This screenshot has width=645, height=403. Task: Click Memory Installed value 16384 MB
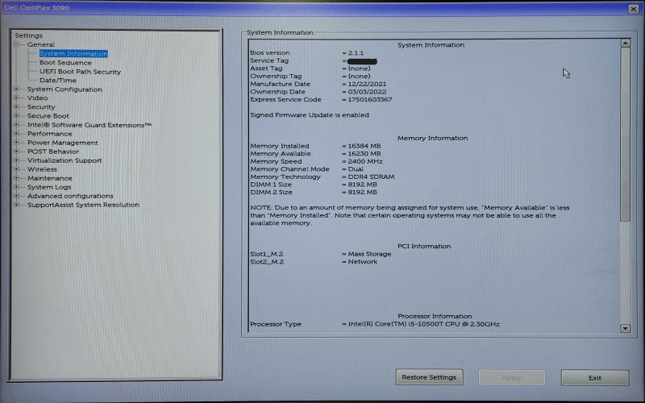[364, 146]
